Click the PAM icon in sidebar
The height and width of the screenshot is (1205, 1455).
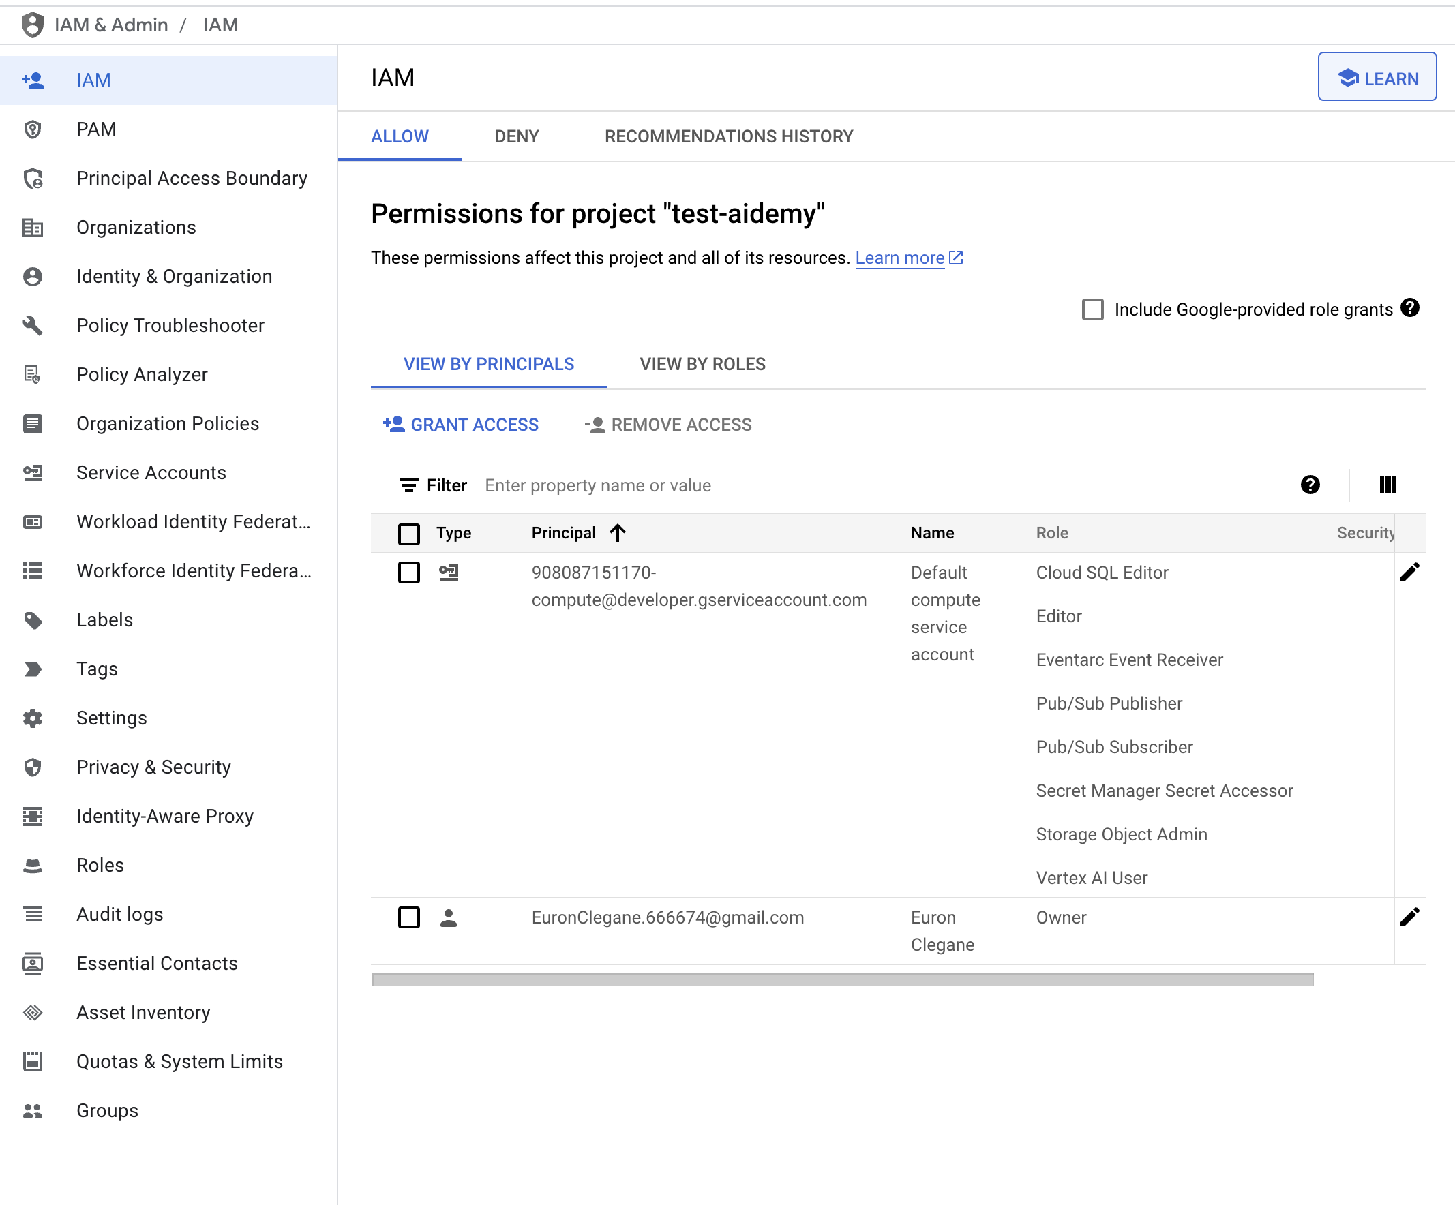pos(33,129)
